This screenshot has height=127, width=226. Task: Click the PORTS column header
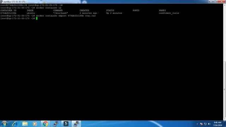136,10
